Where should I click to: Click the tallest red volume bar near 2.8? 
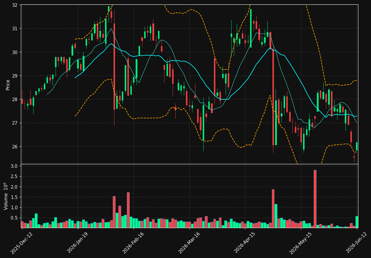coord(315,199)
